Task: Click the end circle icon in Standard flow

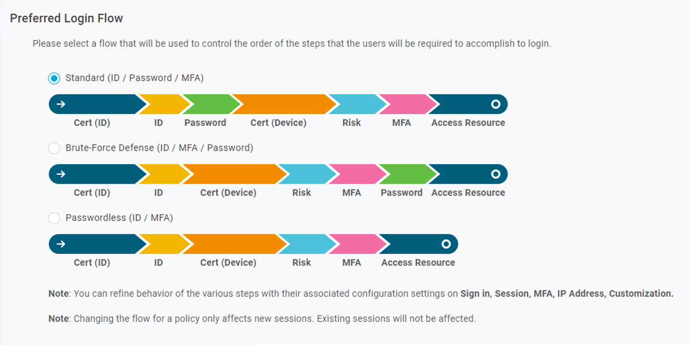Action: 496,104
